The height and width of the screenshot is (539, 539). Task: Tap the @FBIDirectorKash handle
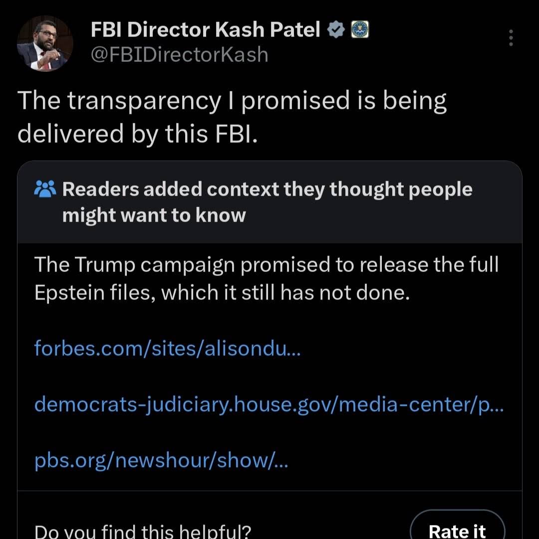pyautogui.click(x=180, y=55)
